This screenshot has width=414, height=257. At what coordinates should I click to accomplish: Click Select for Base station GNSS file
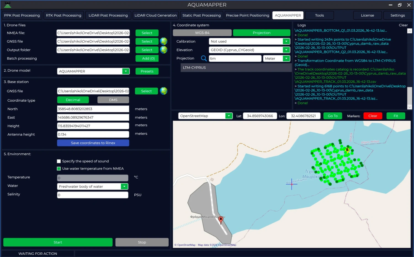pos(146,91)
